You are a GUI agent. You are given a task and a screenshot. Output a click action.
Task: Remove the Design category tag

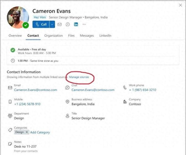[27, 132]
